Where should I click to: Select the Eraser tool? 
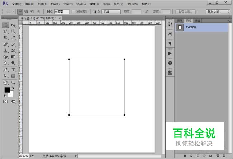pyautogui.click(x=5, y=57)
